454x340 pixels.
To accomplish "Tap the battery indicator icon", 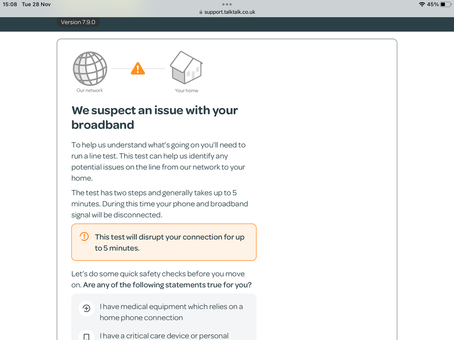I will pos(445,5).
